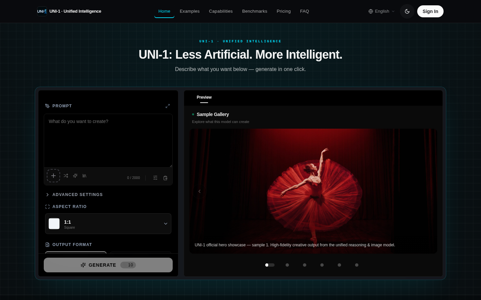Select the Preview tab

pyautogui.click(x=204, y=97)
